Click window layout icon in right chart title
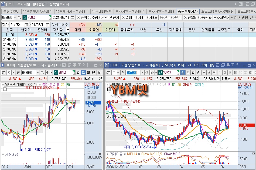The height and width of the screenshot is (170, 256). click(x=217, y=65)
